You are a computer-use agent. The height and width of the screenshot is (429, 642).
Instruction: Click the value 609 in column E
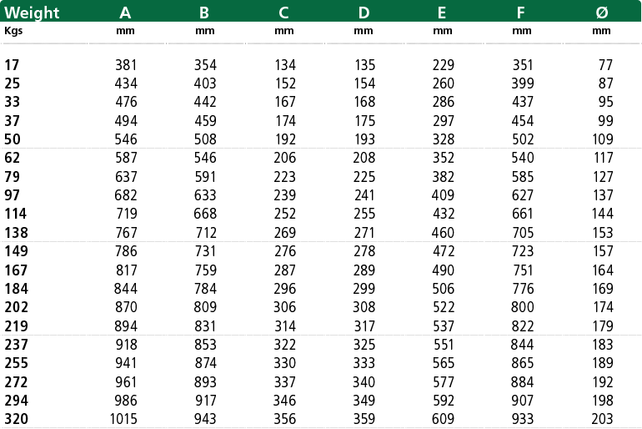[x=444, y=419]
